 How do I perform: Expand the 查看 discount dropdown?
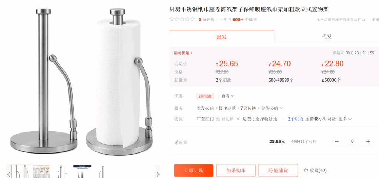pyautogui.click(x=228, y=96)
